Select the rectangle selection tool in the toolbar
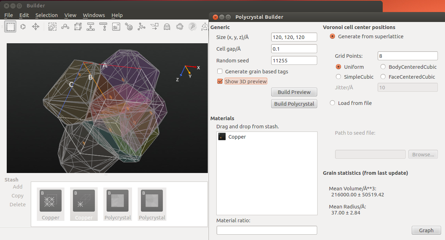 tap(10, 27)
